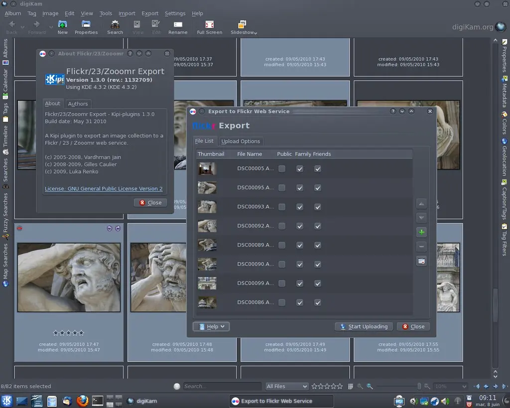Image resolution: width=510 pixels, height=408 pixels.
Task: Launch Firefox from the taskbar
Action: [x=82, y=401]
